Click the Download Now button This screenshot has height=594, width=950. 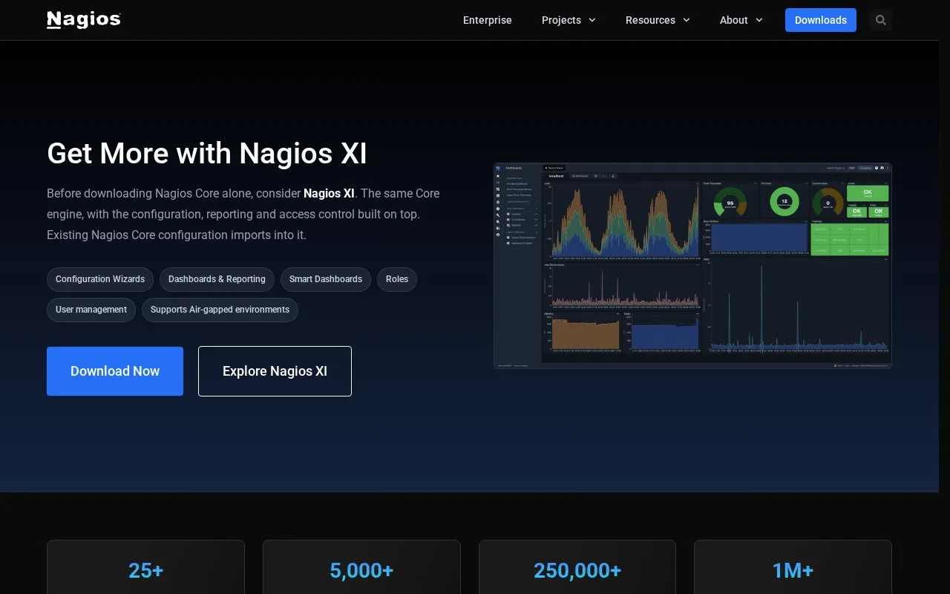pyautogui.click(x=115, y=371)
